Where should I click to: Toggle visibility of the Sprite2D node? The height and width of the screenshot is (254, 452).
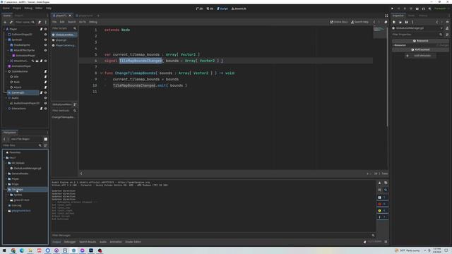coord(45,40)
